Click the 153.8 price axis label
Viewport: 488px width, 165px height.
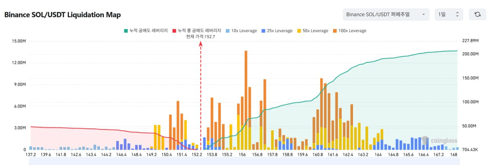coord(212,155)
